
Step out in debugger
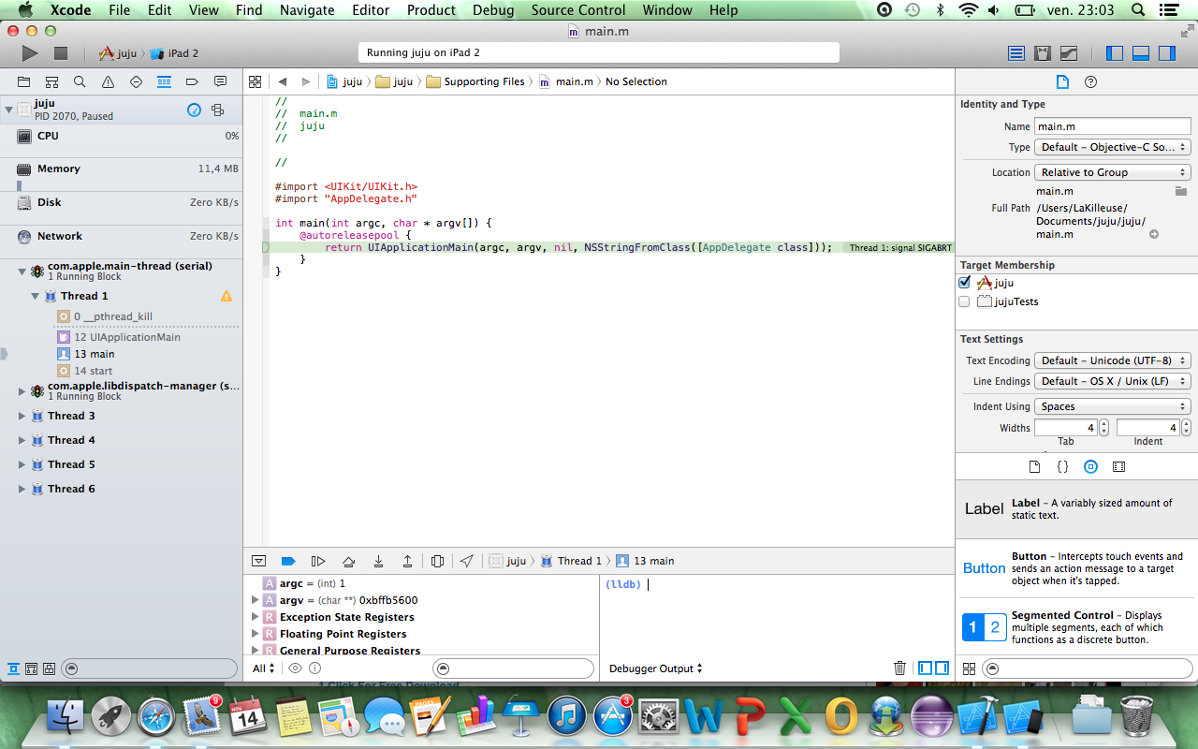pyautogui.click(x=408, y=561)
